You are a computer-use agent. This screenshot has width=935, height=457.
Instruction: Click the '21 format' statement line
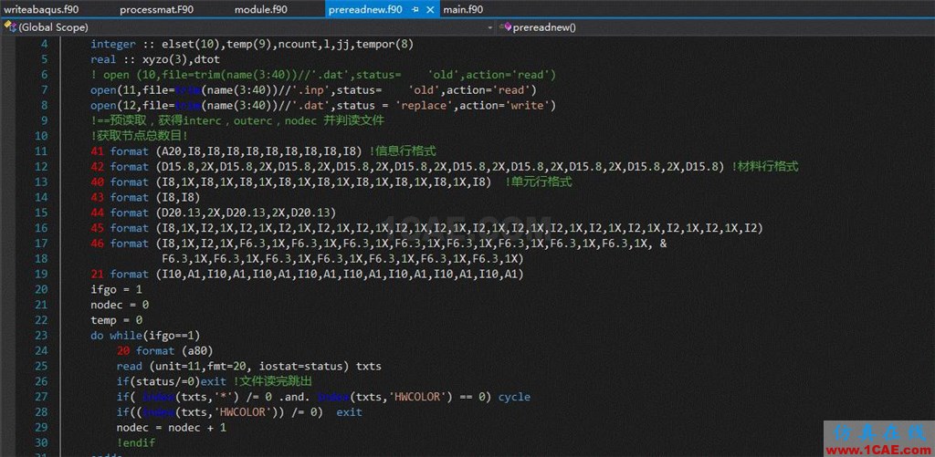coord(307,274)
